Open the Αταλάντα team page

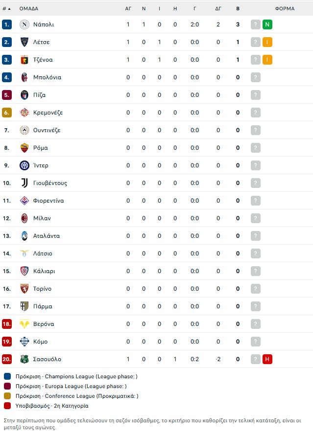point(47,236)
